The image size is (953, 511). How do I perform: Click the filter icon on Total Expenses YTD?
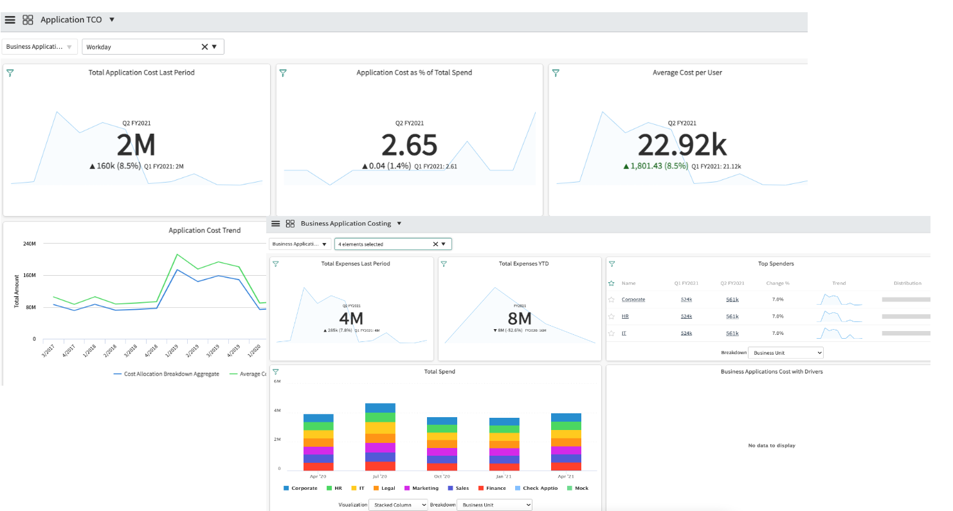pos(444,264)
